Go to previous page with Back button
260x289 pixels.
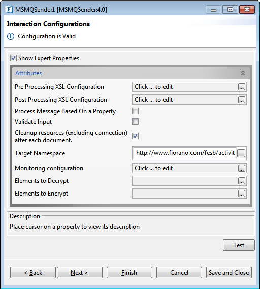[33, 272]
